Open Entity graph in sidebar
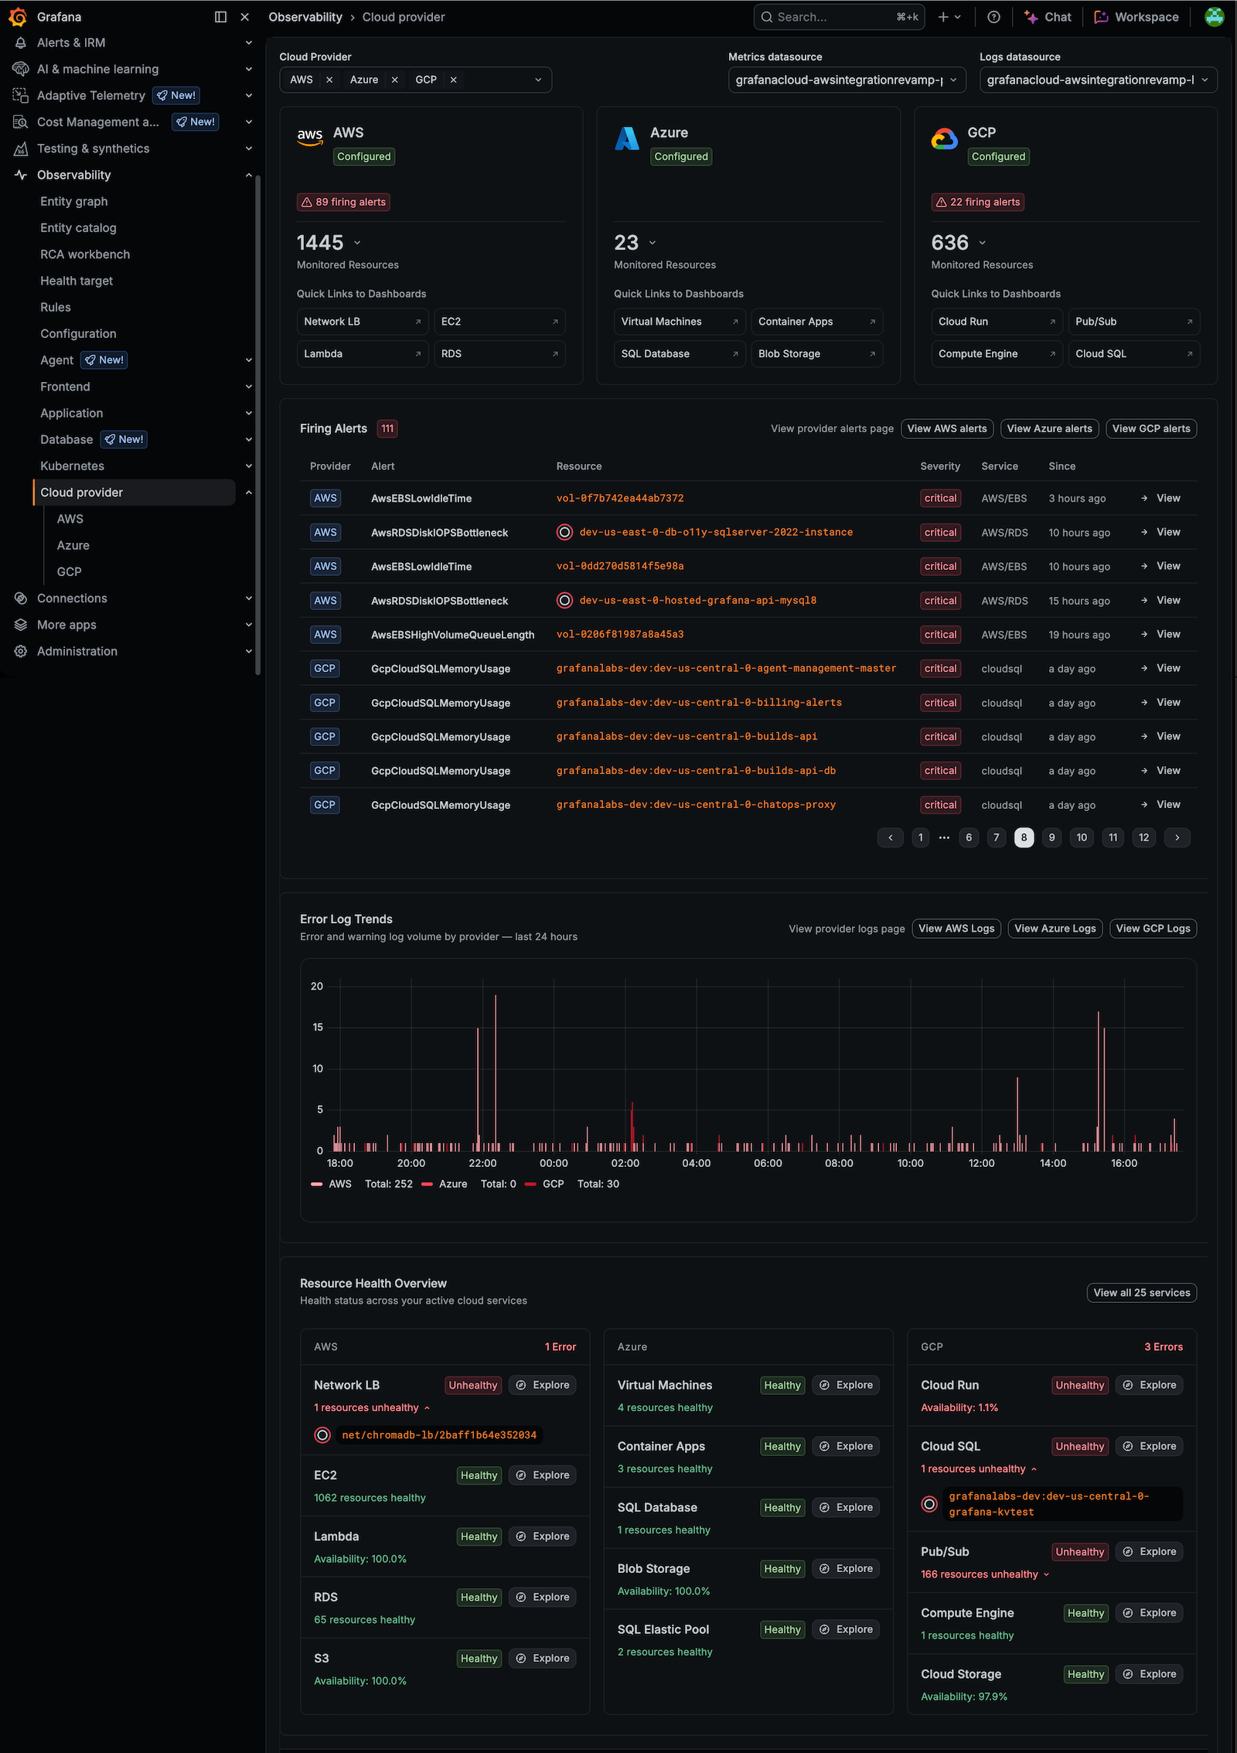The width and height of the screenshot is (1237, 1753). point(74,201)
